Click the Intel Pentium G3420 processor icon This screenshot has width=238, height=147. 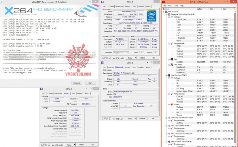[x=169, y=75]
